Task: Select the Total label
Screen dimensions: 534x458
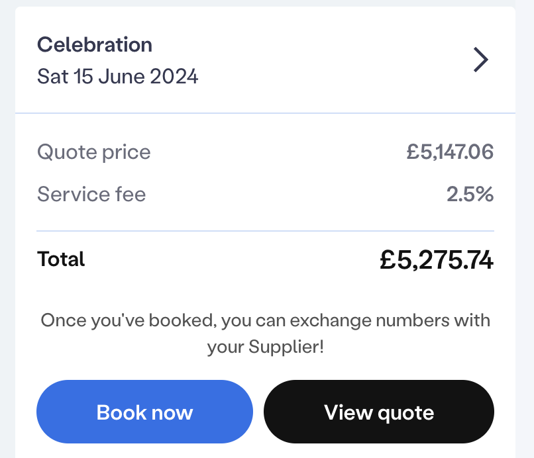Action: [x=61, y=259]
